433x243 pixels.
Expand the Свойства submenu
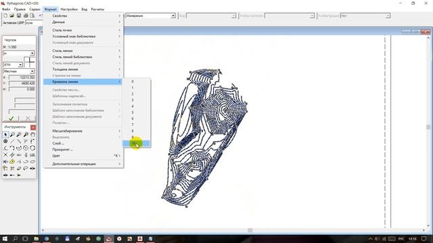tap(83, 16)
